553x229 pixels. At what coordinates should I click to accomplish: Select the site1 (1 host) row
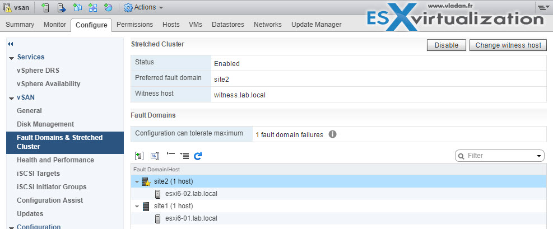pyautogui.click(x=338, y=206)
